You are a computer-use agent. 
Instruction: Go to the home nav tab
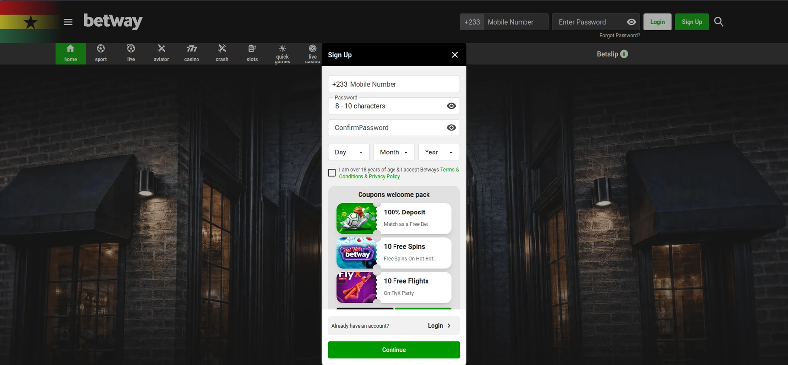tap(70, 54)
